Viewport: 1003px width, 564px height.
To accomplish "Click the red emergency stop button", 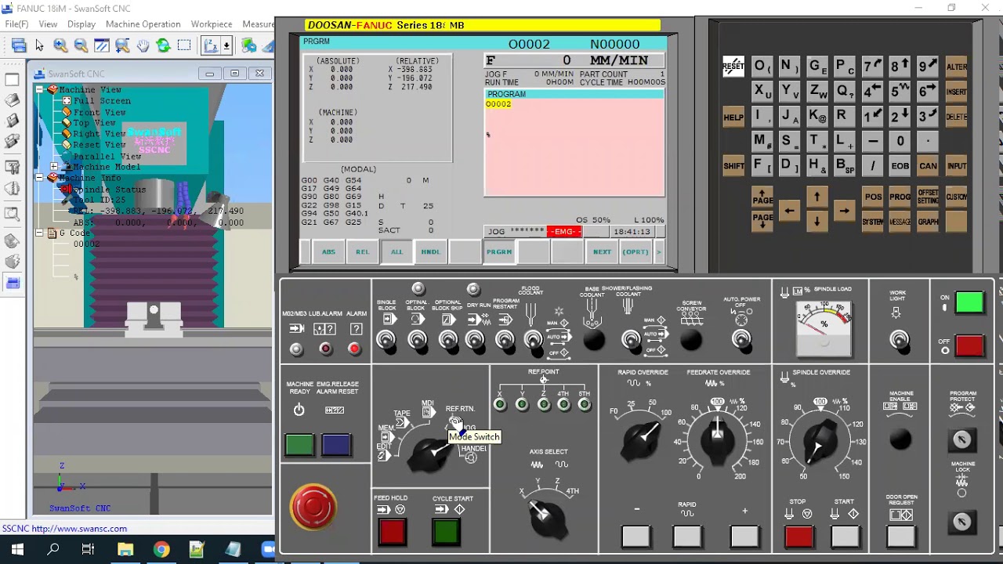I will click(313, 508).
